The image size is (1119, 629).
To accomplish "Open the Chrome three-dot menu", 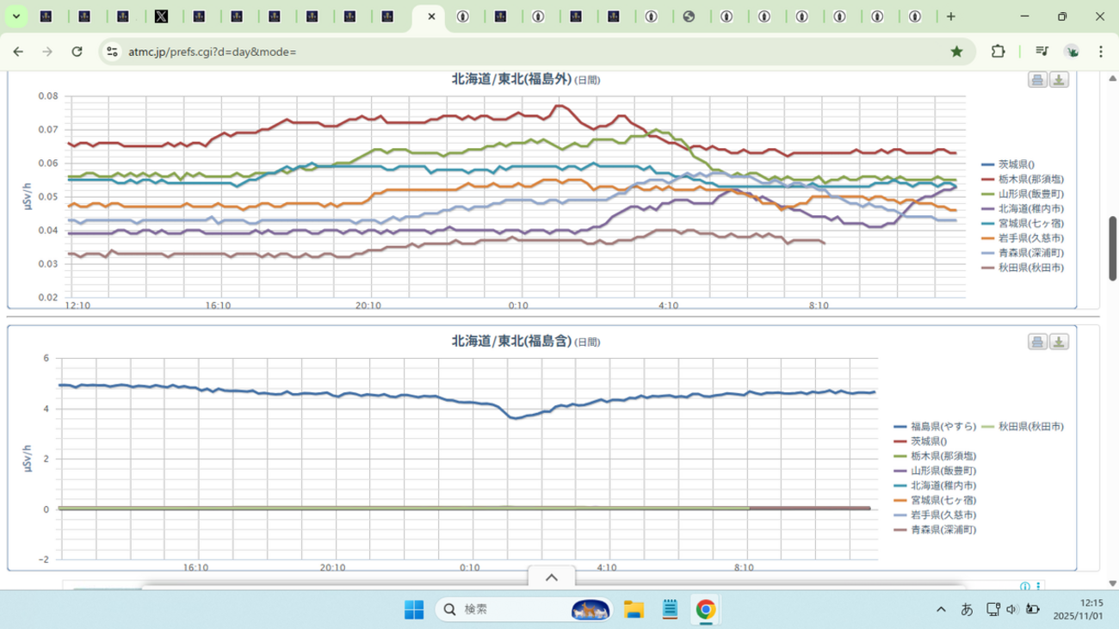I will click(x=1101, y=52).
